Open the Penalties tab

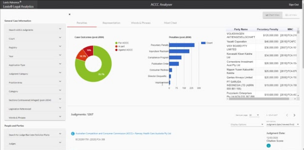(82, 23)
